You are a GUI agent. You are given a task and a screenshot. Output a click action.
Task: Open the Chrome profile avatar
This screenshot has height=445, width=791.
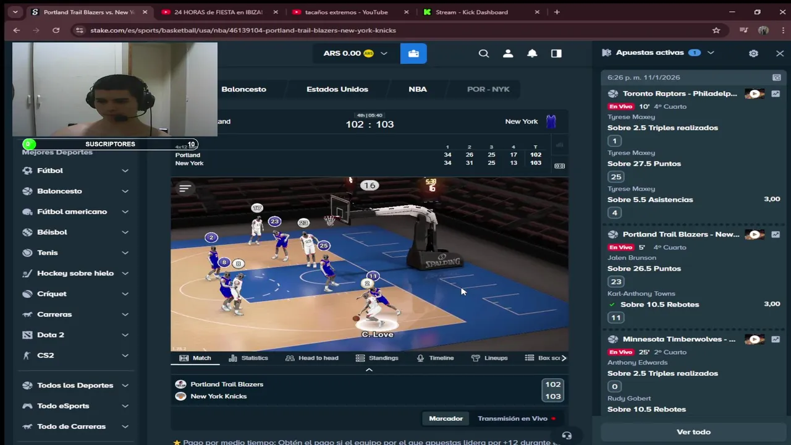tap(763, 30)
